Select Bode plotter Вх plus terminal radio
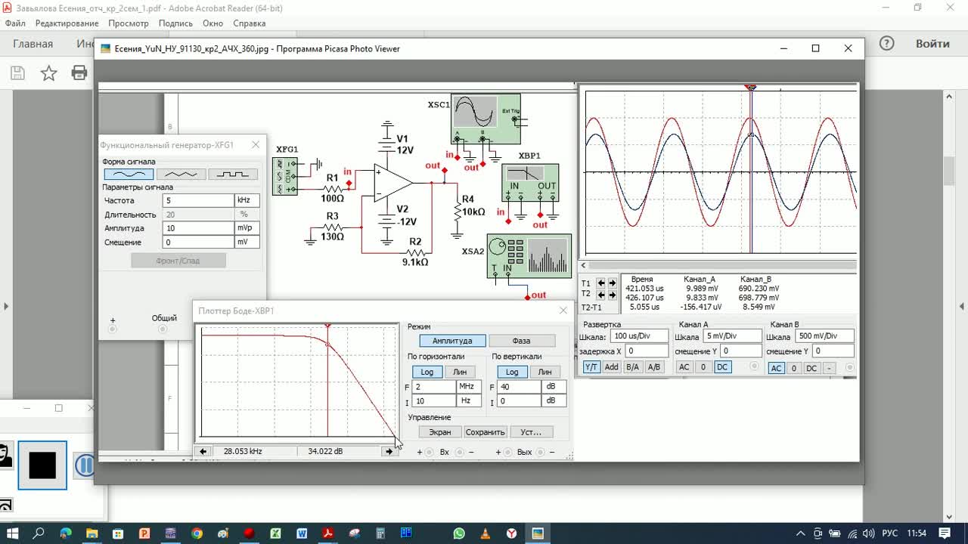 coord(429,452)
